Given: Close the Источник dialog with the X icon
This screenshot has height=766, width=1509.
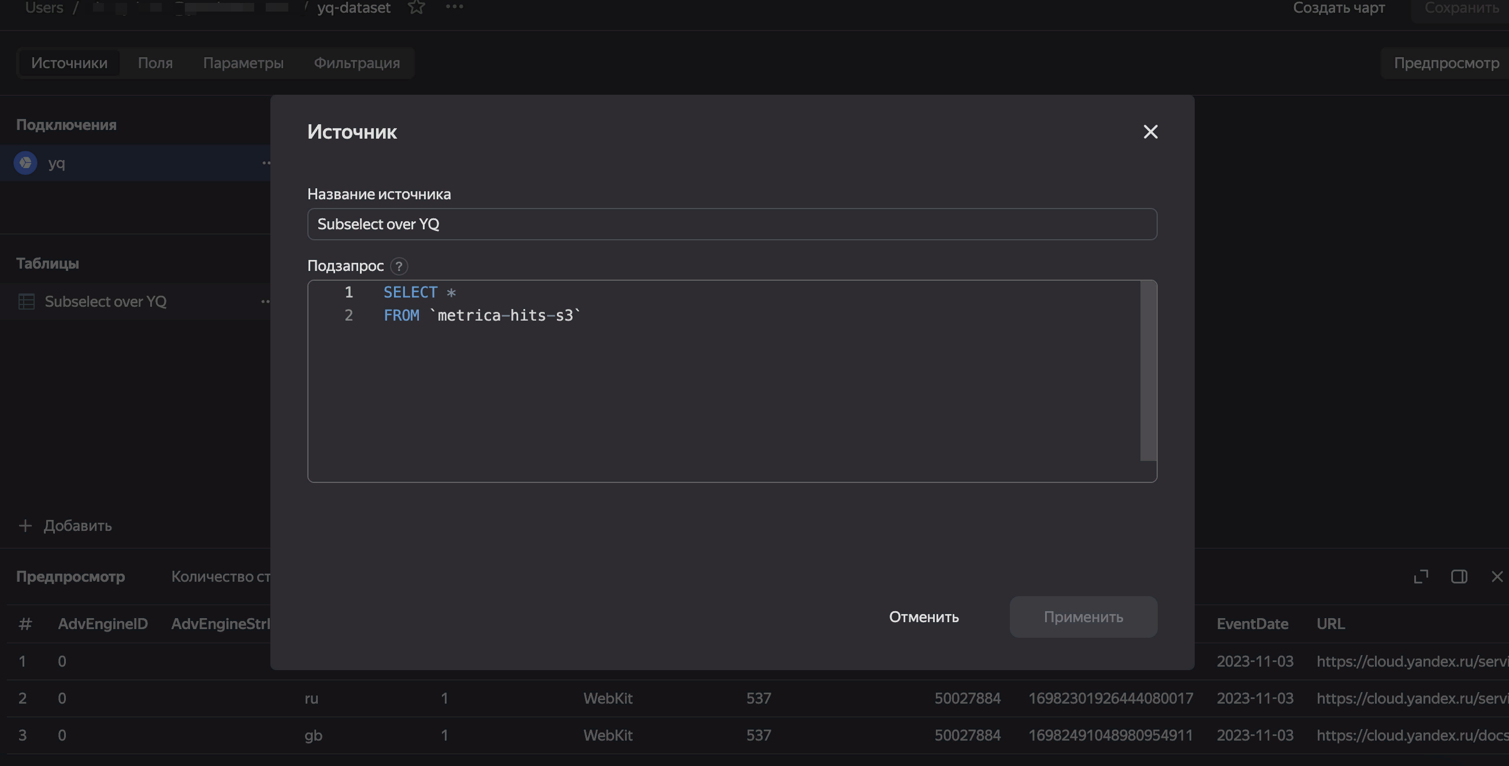Looking at the screenshot, I should pyautogui.click(x=1150, y=132).
